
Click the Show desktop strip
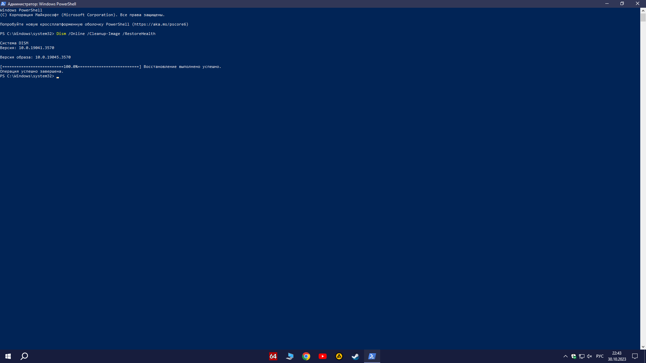(x=645, y=356)
